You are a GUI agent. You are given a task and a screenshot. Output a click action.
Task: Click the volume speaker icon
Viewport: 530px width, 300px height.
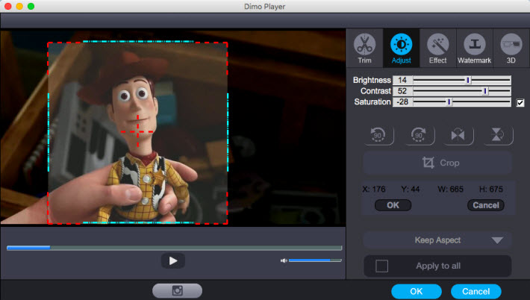pos(284,260)
